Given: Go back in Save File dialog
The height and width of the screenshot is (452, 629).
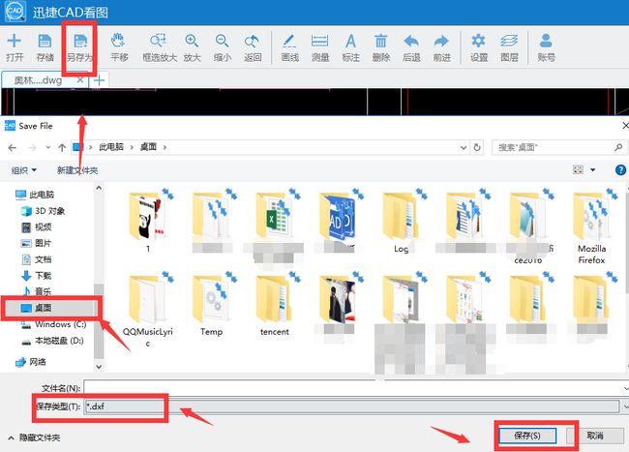Looking at the screenshot, I should point(13,147).
